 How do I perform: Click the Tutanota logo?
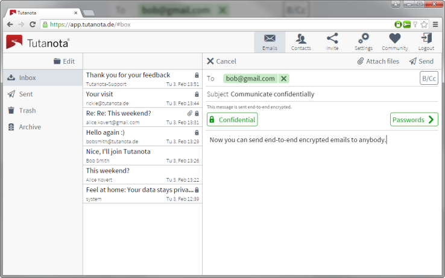pos(37,42)
